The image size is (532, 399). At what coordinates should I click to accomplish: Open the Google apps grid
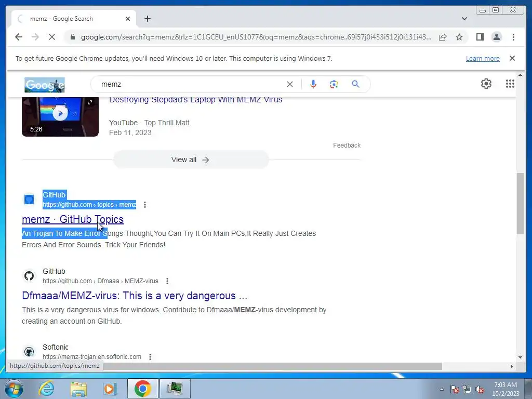pos(510,84)
